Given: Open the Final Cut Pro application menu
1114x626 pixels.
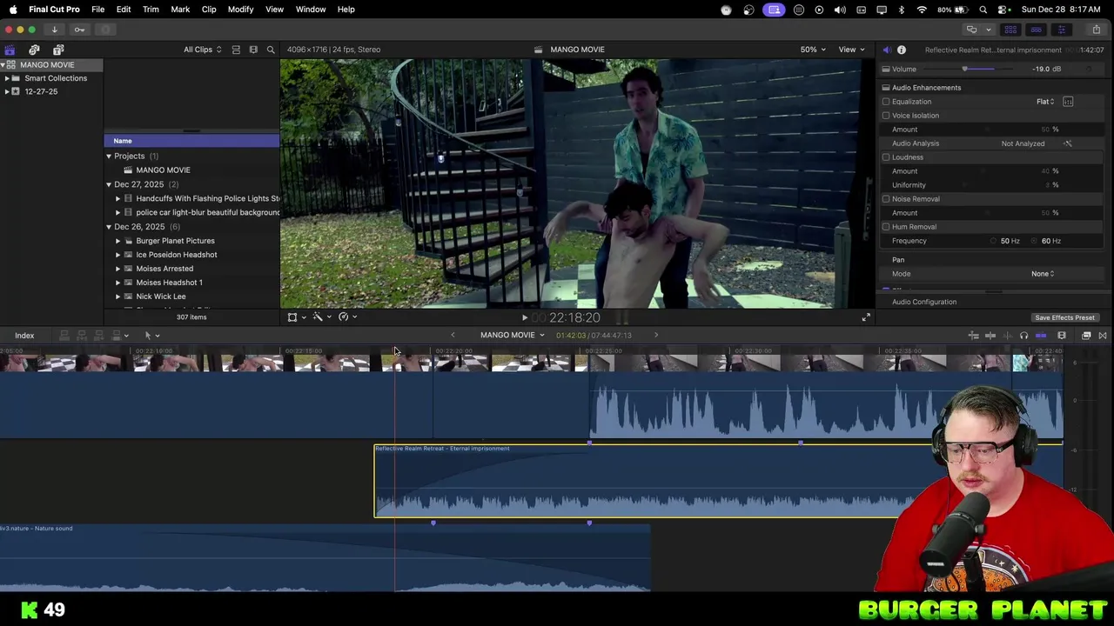Looking at the screenshot, I should coord(54,10).
